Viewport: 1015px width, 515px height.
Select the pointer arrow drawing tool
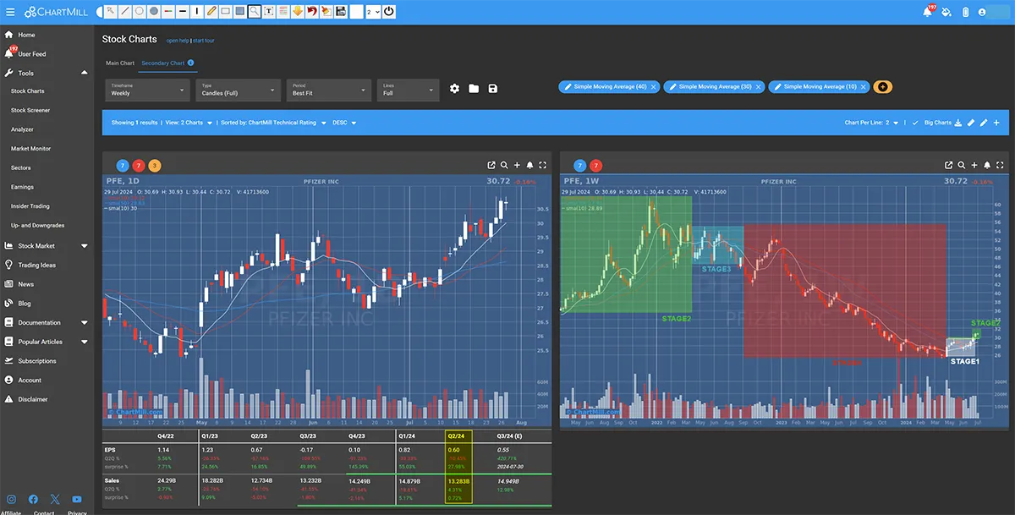[x=111, y=11]
